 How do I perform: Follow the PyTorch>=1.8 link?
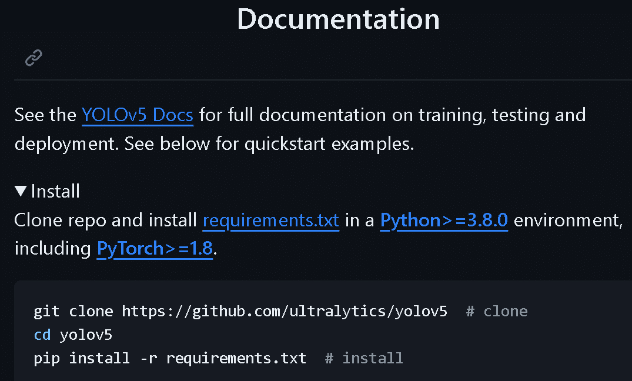[155, 249]
